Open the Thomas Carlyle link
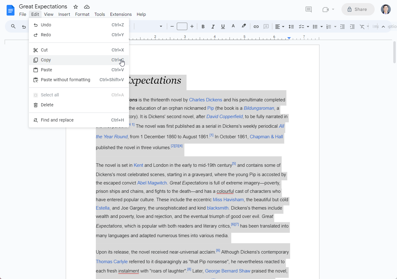Image resolution: width=397 pixels, height=279 pixels. [x=112, y=262]
